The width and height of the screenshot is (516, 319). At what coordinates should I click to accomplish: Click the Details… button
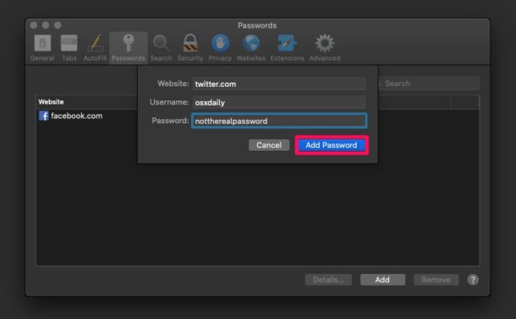(328, 280)
